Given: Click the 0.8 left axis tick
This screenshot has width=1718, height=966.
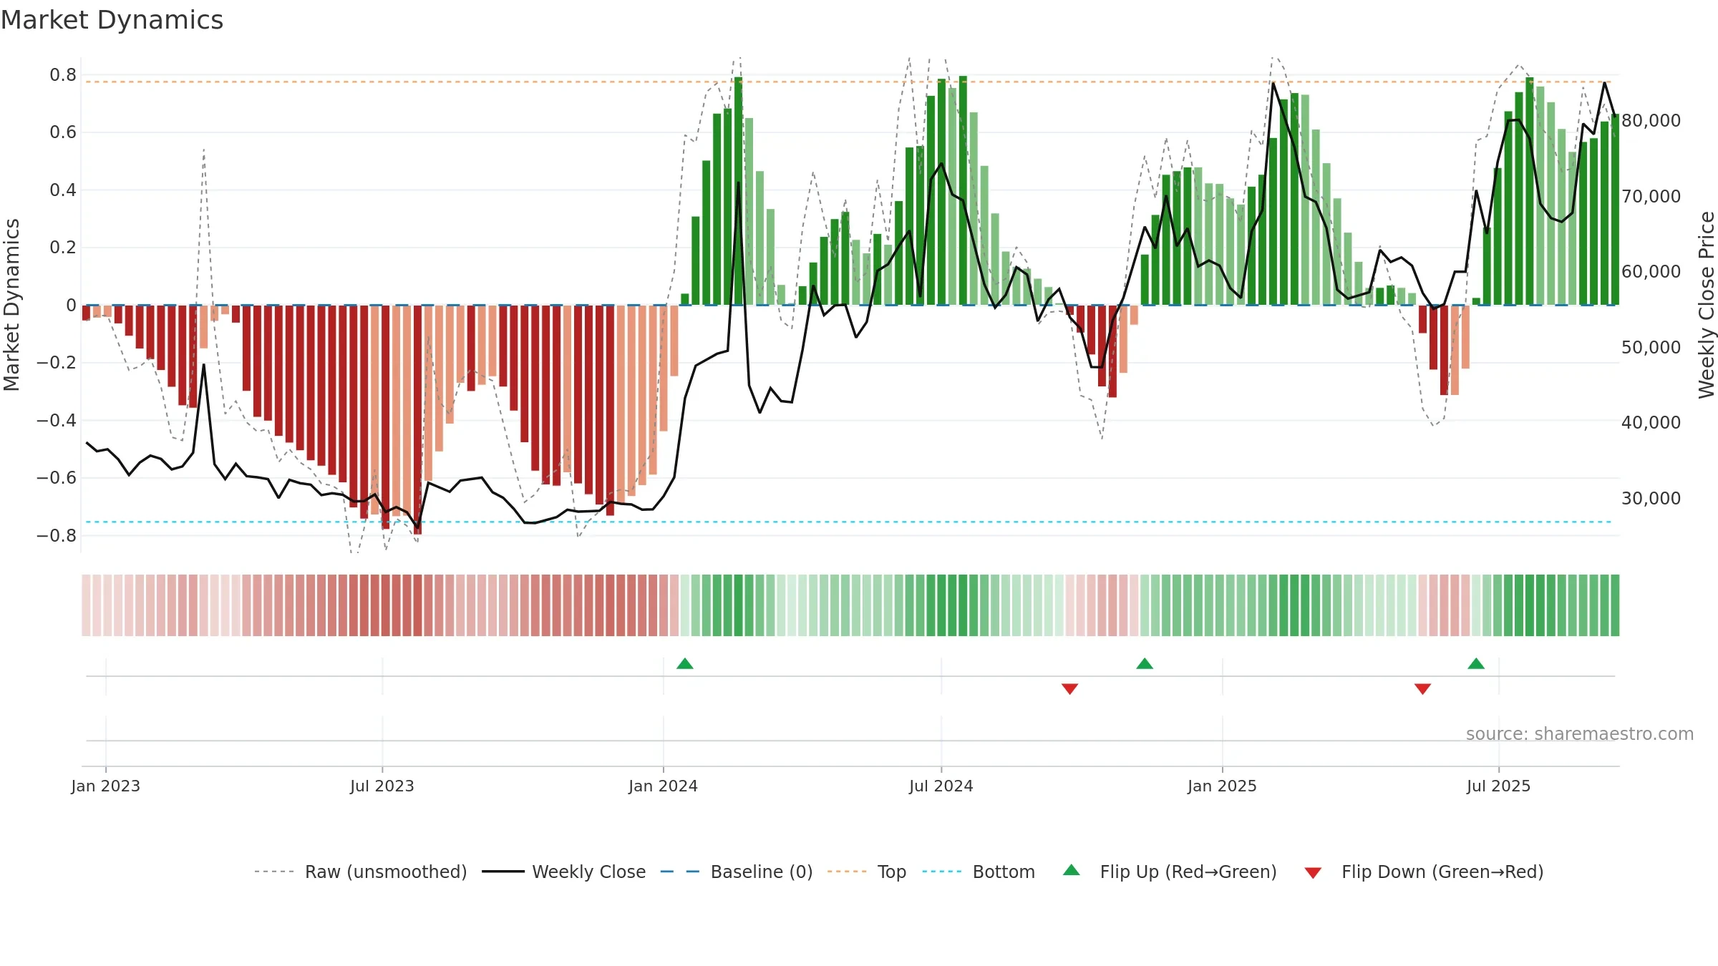Looking at the screenshot, I should pos(63,74).
